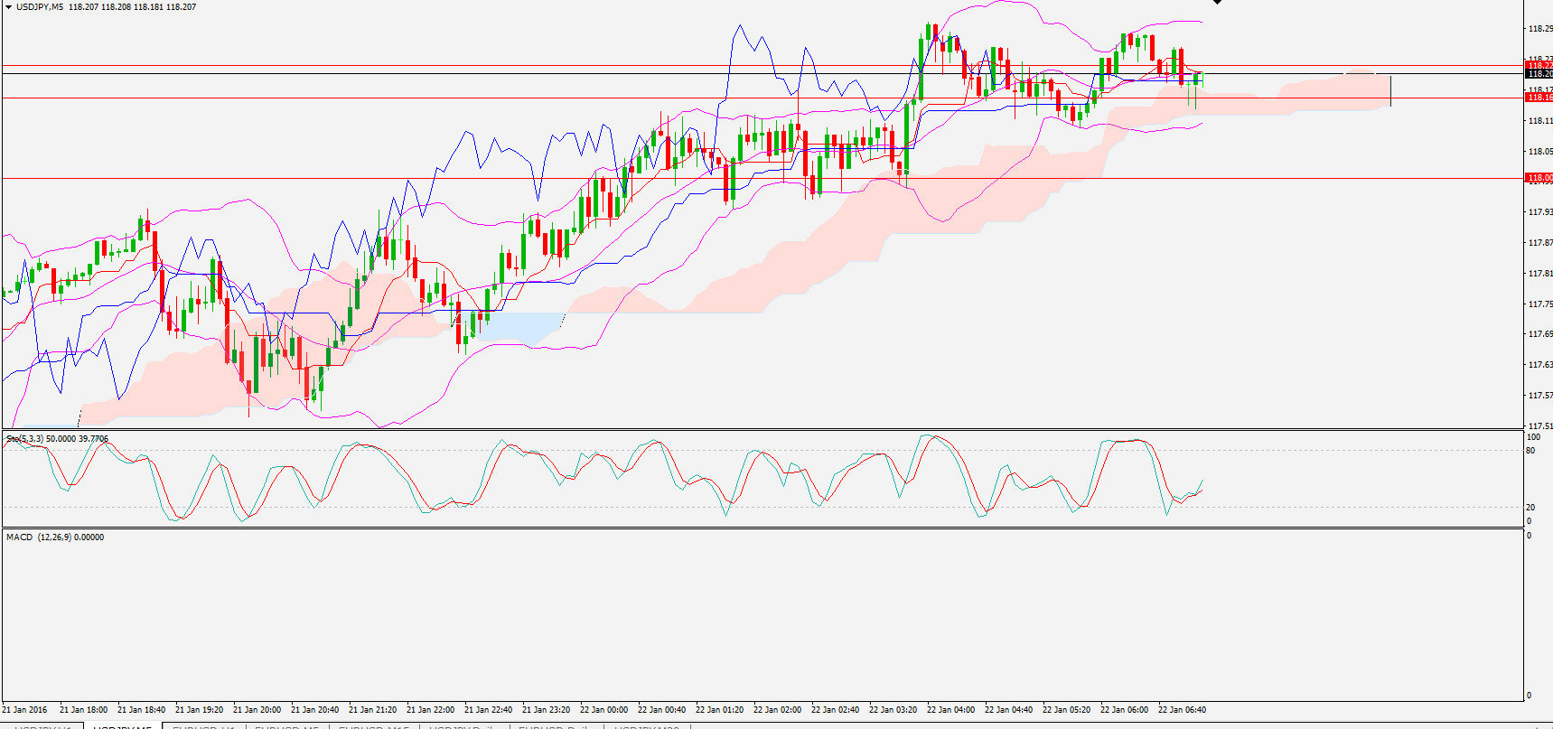This screenshot has height=729, width=1553.
Task: Switch to the USDJPY,Daily chart tab
Action: [x=463, y=725]
